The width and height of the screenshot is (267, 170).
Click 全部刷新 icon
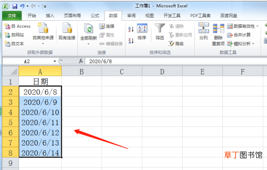89,28
